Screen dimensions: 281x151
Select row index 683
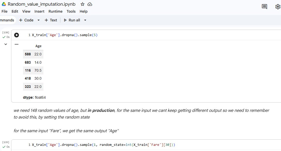[x=28, y=62]
